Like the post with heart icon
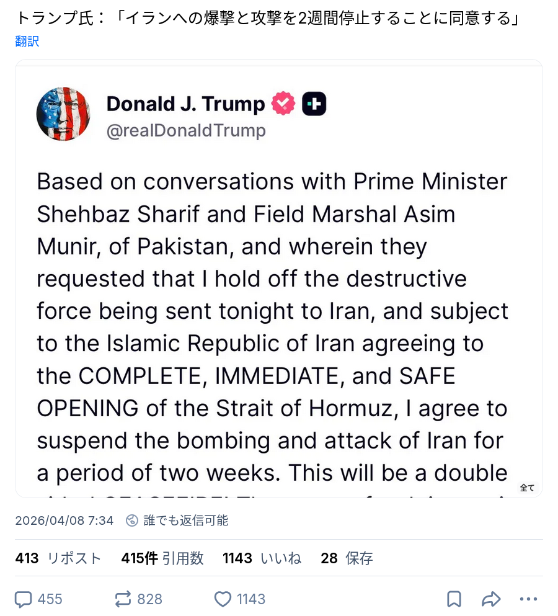The image size is (558, 616). click(x=223, y=599)
